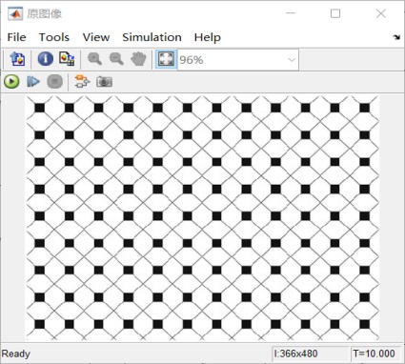Open the Tools menu
Viewport: 405px width, 364px height.
click(54, 37)
